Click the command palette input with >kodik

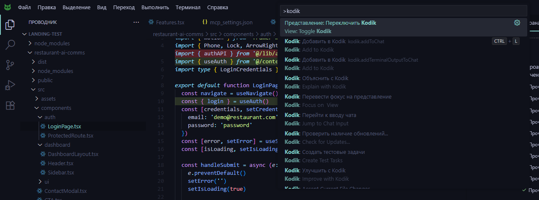click(404, 10)
